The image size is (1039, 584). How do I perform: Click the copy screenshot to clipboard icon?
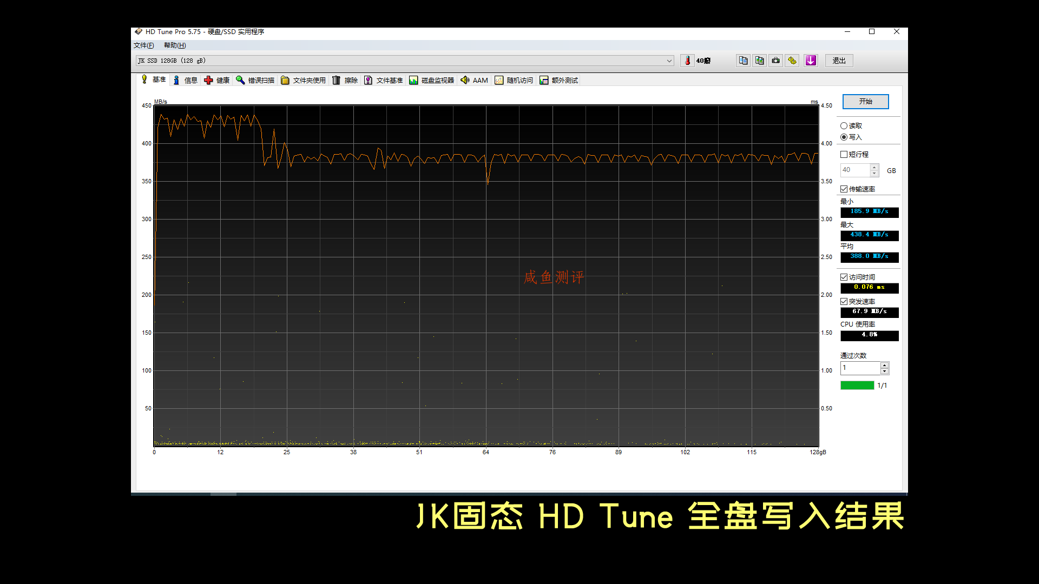click(760, 61)
